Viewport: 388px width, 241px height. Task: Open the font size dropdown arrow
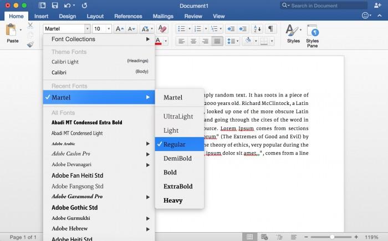[x=109, y=29]
